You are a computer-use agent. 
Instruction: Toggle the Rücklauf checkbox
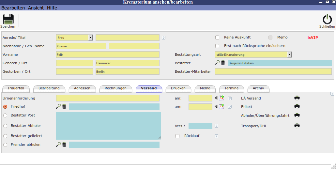[177, 136]
